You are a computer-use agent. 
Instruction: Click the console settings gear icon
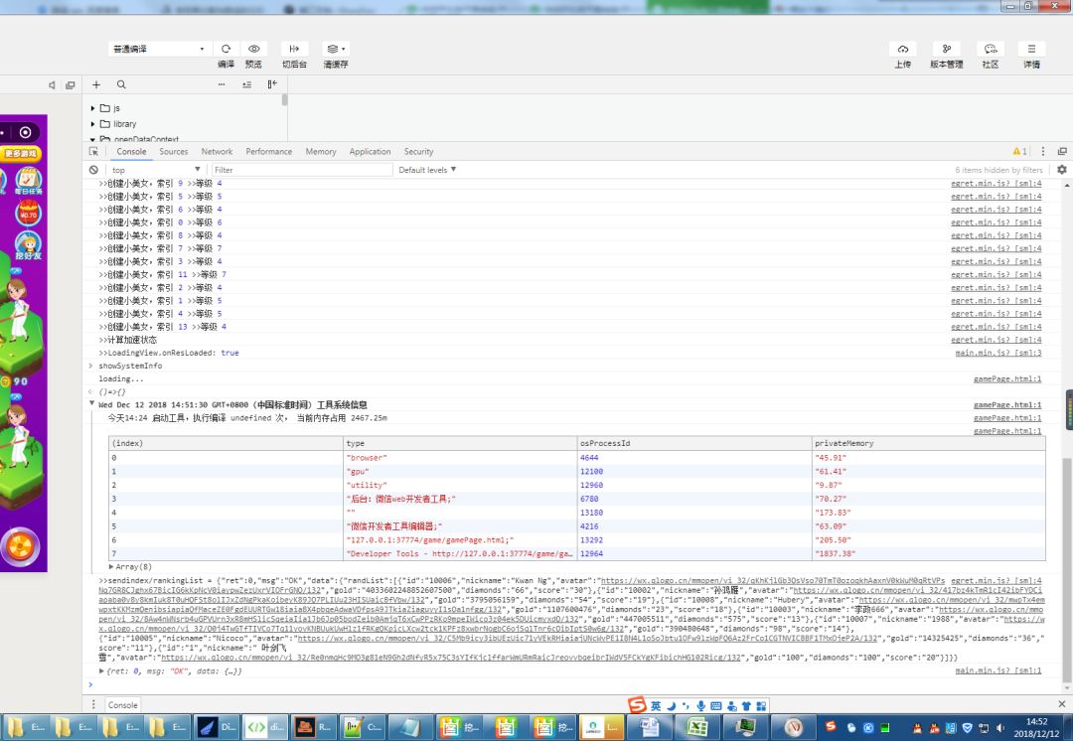pyautogui.click(x=1061, y=169)
